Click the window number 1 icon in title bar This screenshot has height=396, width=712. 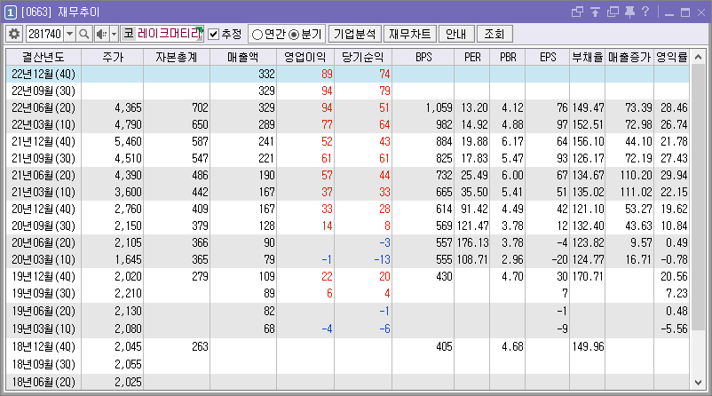coord(10,12)
